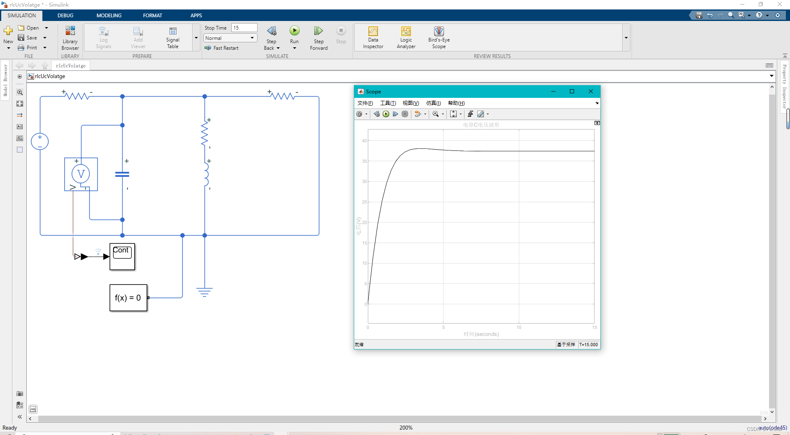This screenshot has height=435, width=790.
Task: Open Scope 文件(F) menu
Action: tap(365, 103)
